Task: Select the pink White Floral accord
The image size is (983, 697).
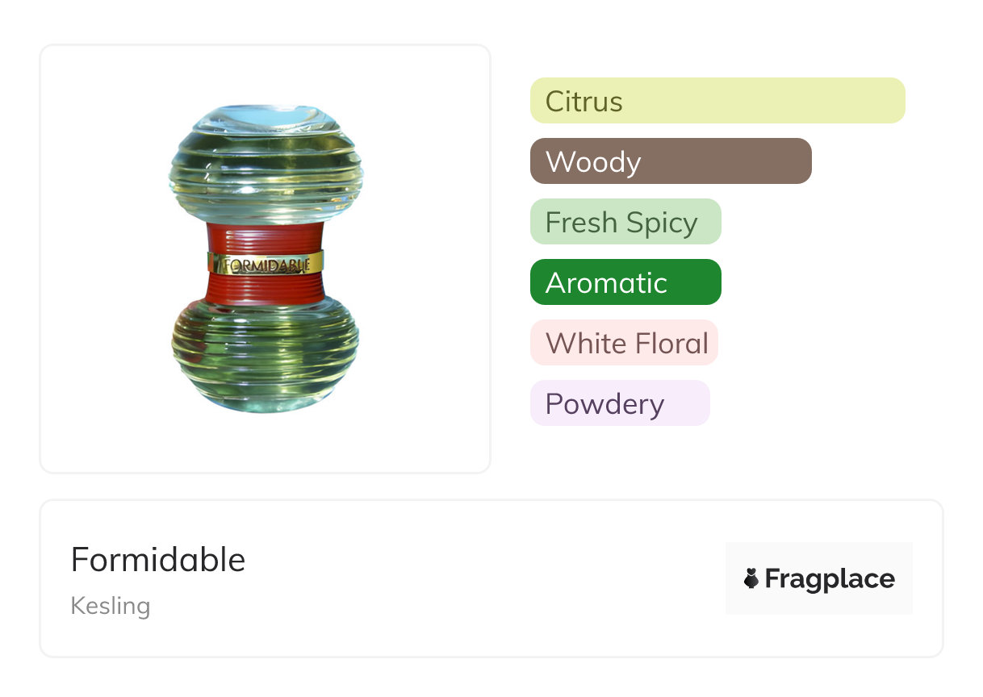Action: (x=624, y=343)
